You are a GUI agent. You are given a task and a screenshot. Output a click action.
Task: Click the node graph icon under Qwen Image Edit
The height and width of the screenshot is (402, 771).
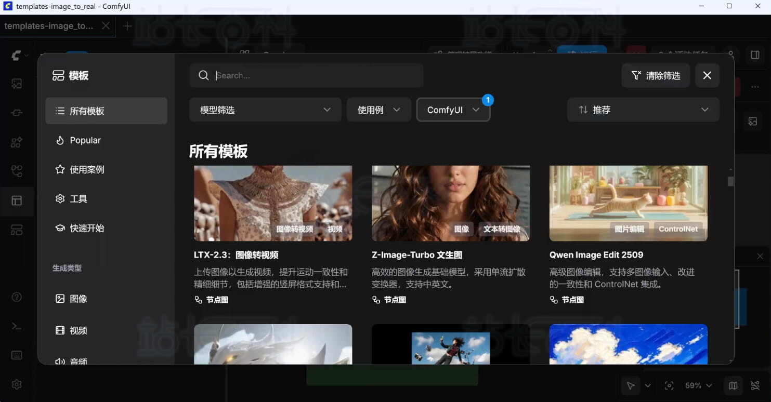point(554,300)
